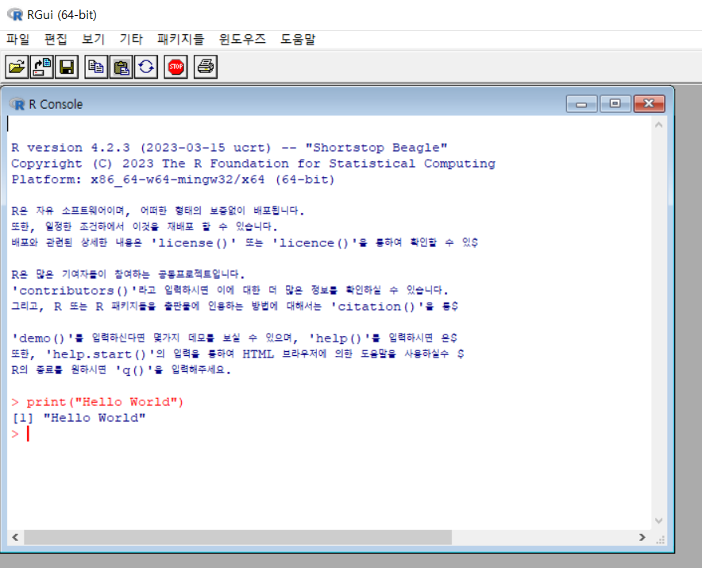Open the 기타 menu
702x568 pixels.
[131, 40]
